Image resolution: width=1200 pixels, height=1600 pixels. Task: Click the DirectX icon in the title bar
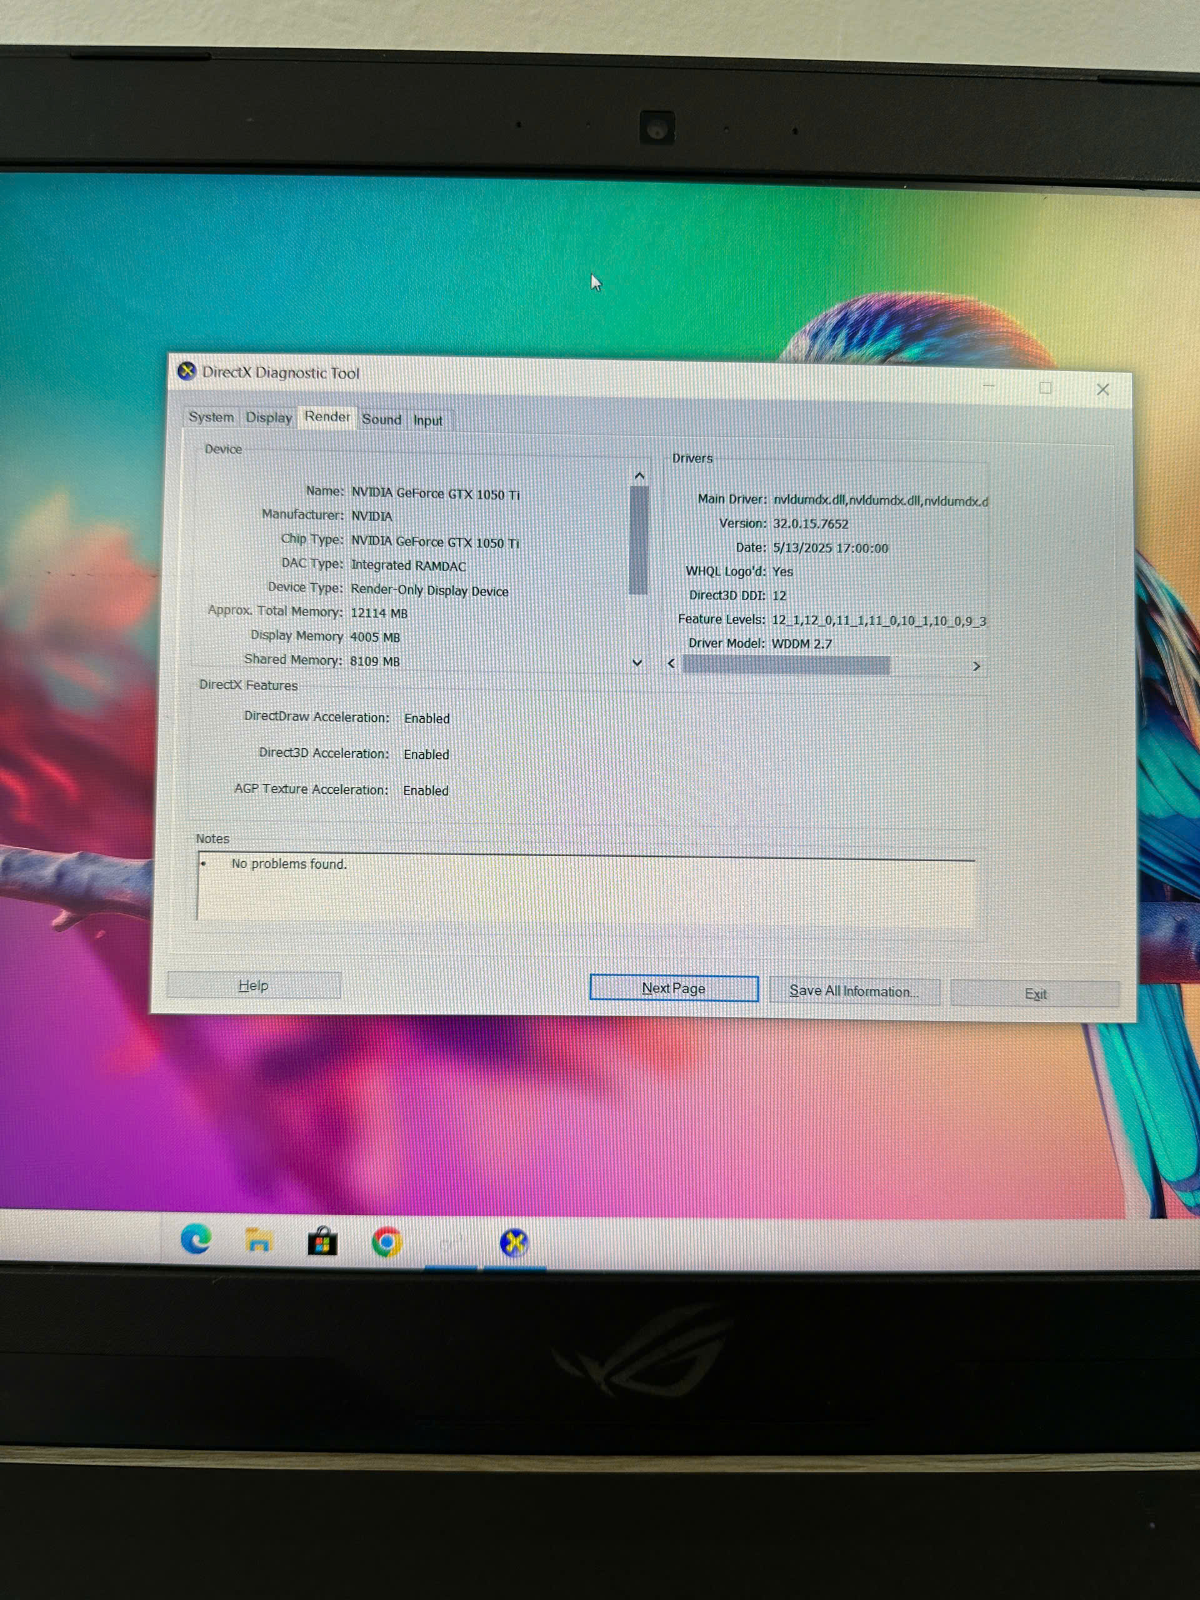coord(187,371)
